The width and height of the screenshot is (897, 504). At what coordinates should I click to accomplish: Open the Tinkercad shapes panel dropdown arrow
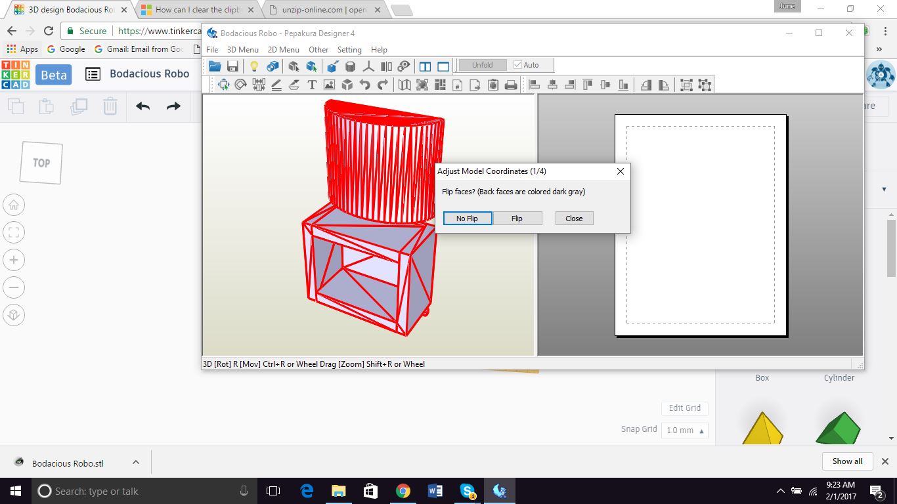click(x=884, y=190)
